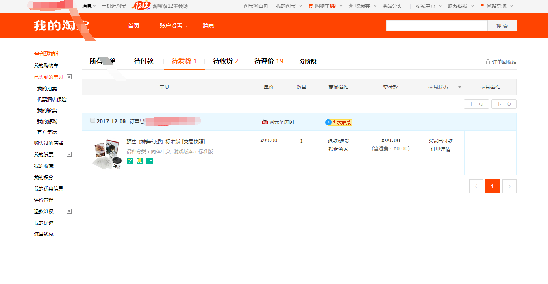The image size is (548, 284).
Task: Open 我的收藏 in sidebar
Action: [43, 166]
